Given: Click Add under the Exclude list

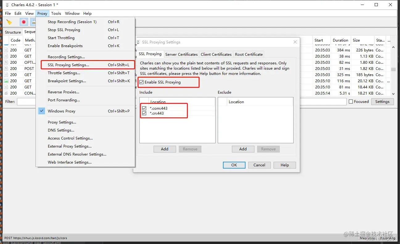Looking at the screenshot, I should 243,149.
